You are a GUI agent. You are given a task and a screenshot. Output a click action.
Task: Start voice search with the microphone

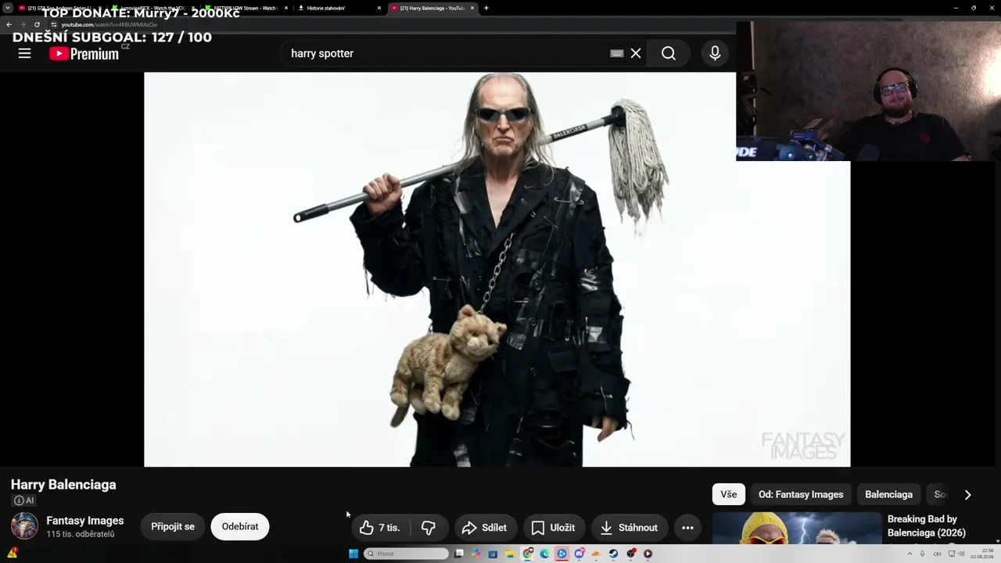[x=715, y=53]
